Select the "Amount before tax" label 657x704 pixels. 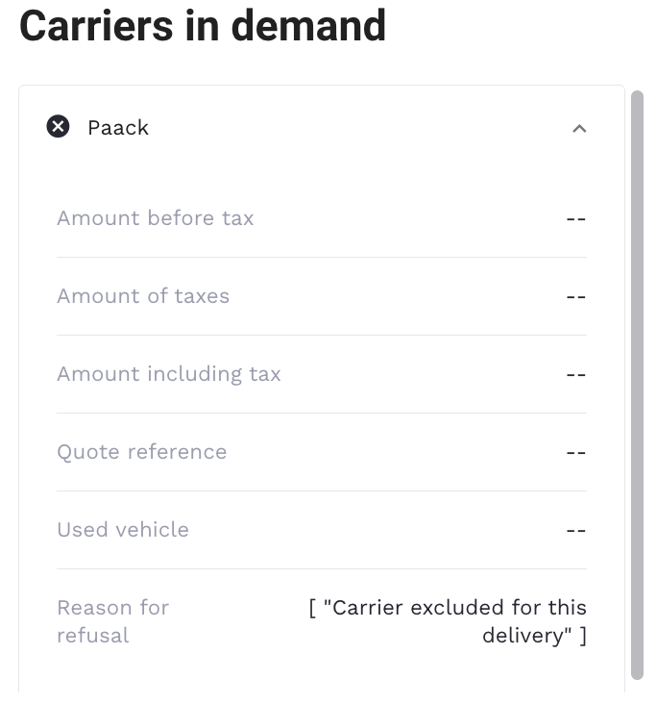click(156, 218)
